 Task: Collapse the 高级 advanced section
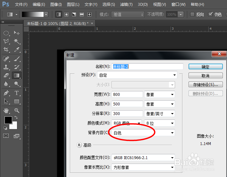click(x=79, y=145)
